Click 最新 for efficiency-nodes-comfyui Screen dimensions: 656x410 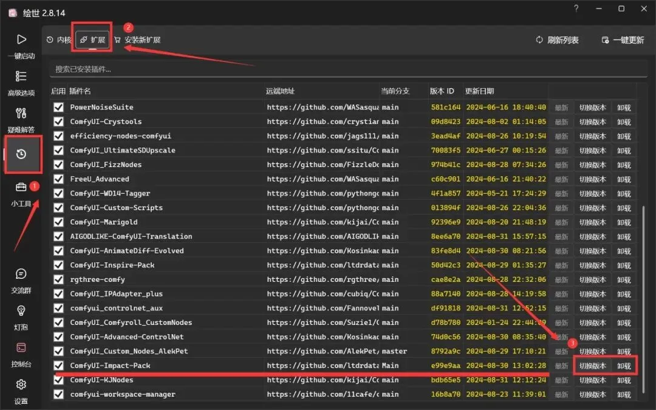coord(561,137)
